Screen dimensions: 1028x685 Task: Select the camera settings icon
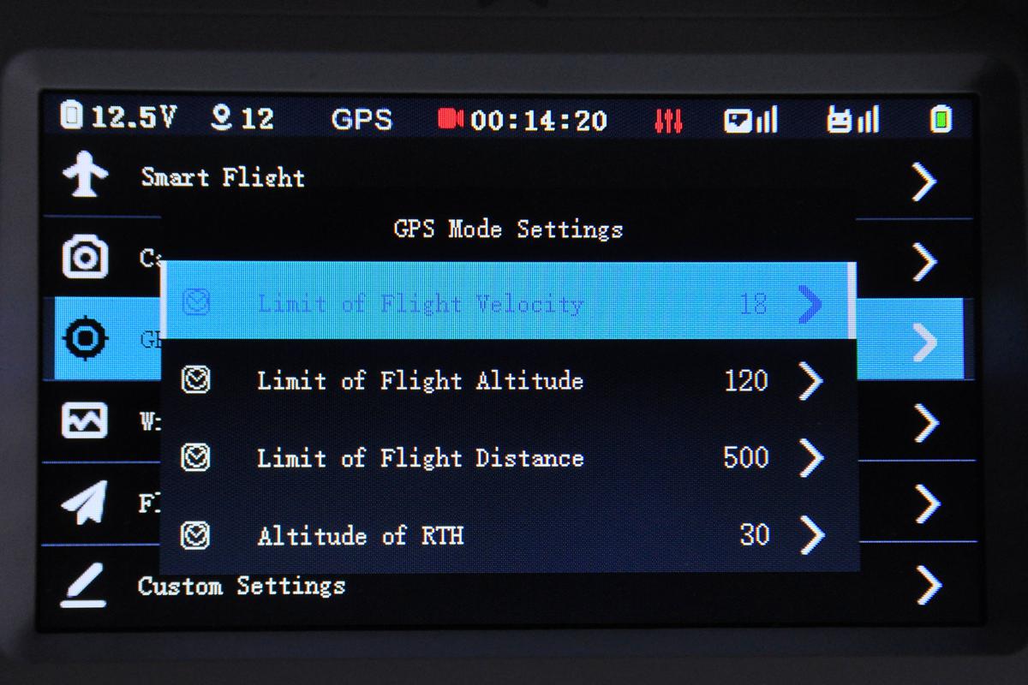(85, 257)
